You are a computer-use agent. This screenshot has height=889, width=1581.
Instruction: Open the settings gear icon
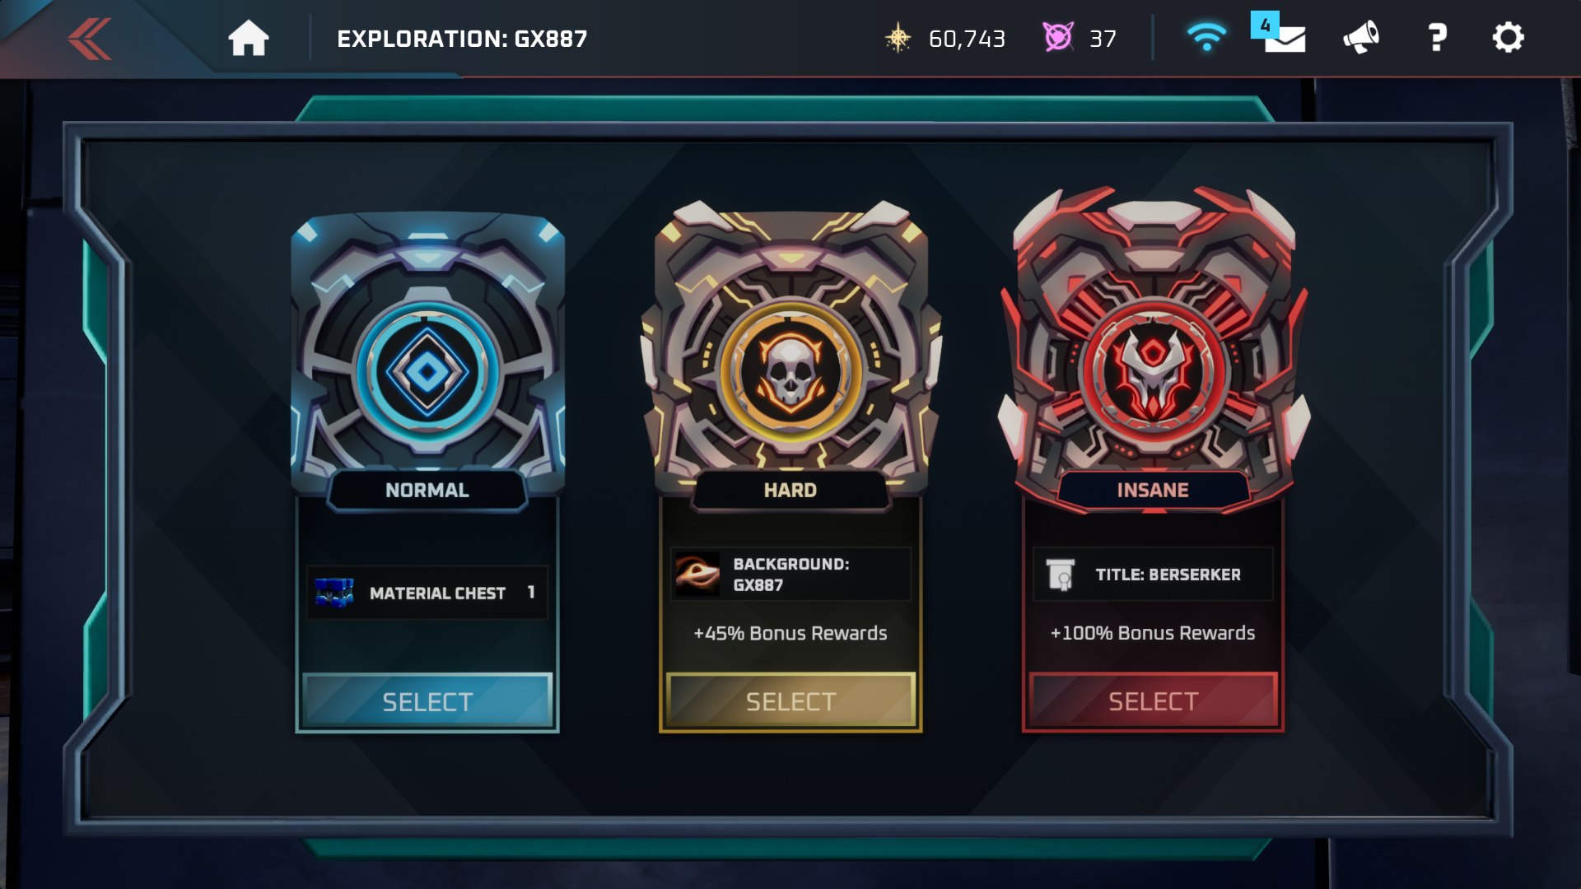(1509, 38)
